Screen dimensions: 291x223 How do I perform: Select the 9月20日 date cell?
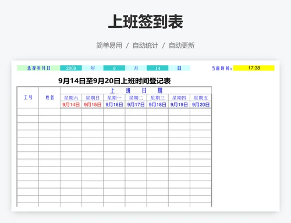coord(201,105)
